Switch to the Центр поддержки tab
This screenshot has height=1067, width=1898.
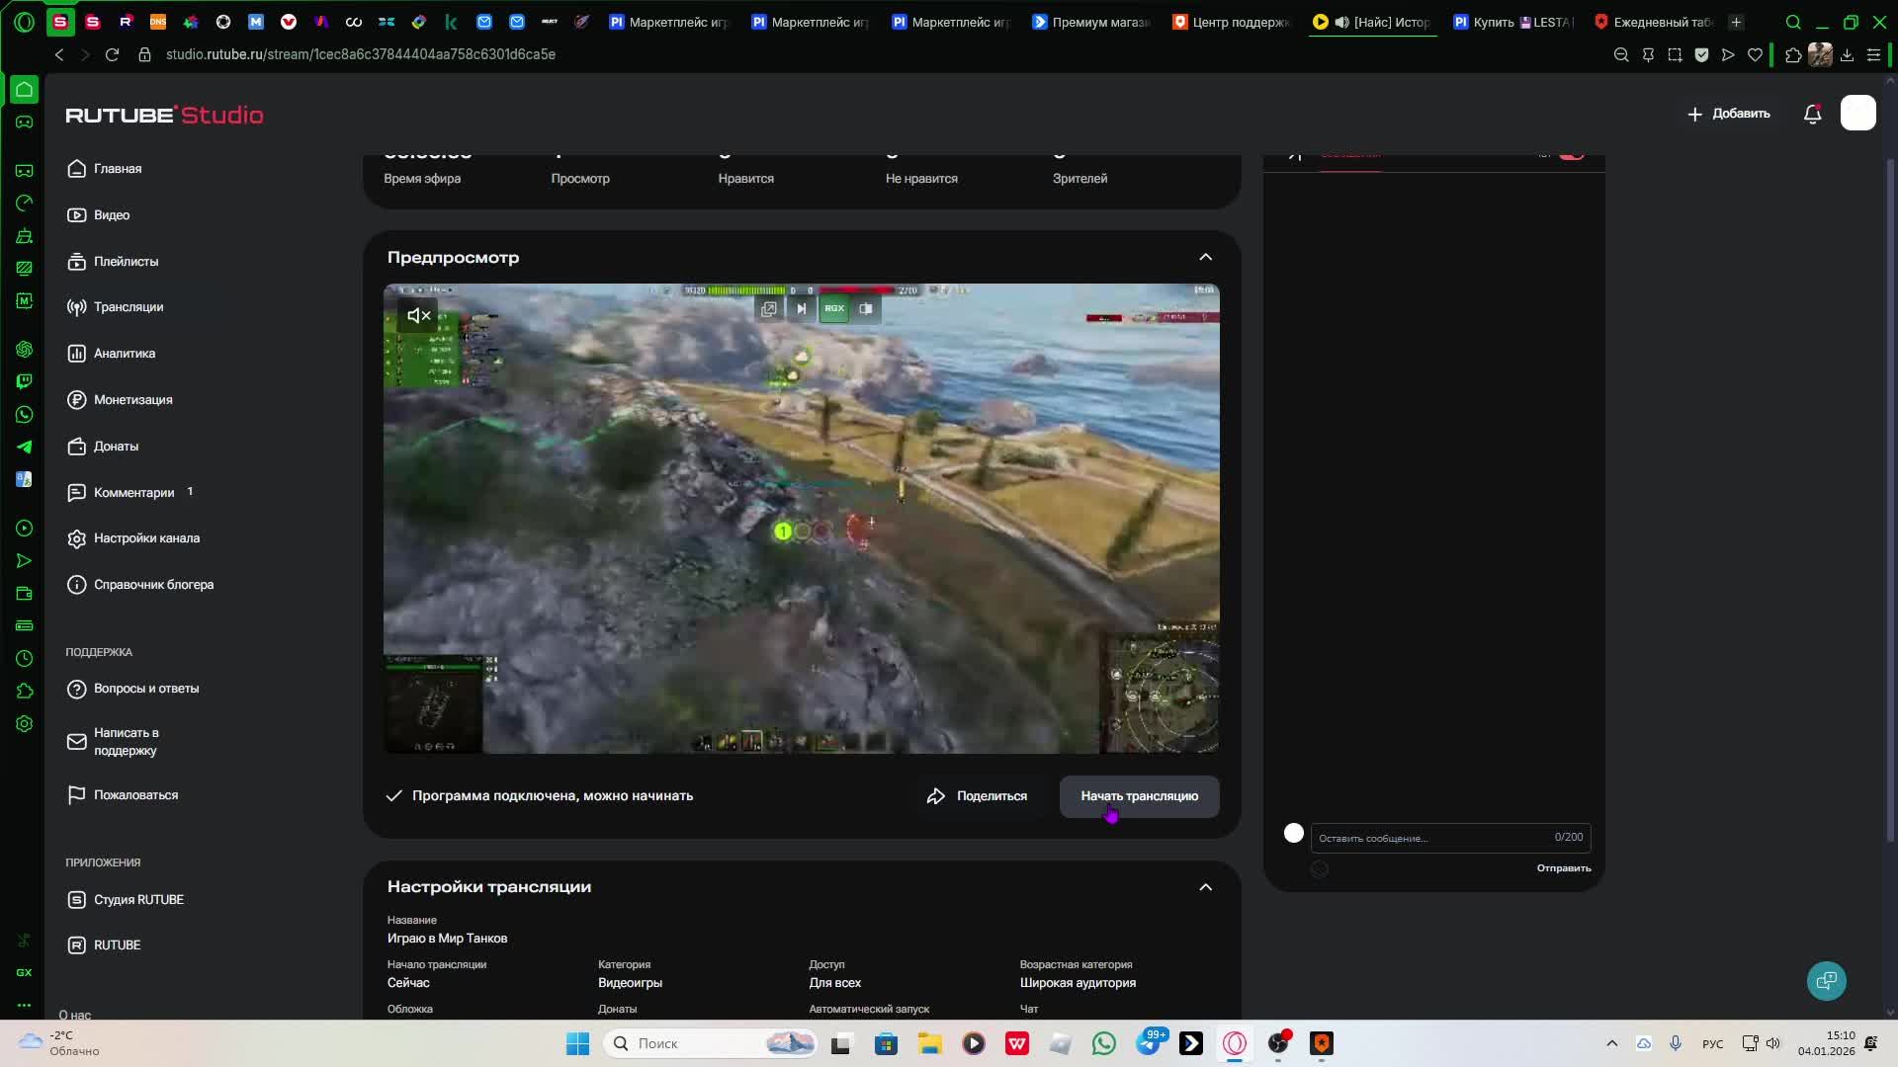1232,22
